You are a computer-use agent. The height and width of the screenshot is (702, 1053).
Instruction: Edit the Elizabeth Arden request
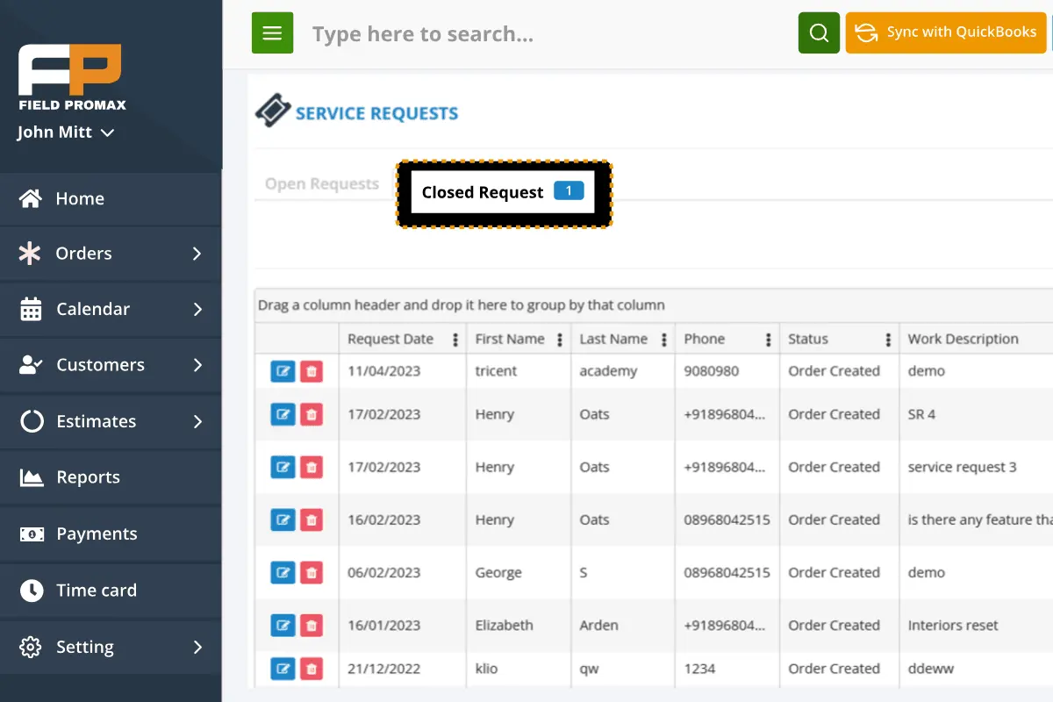click(x=283, y=626)
